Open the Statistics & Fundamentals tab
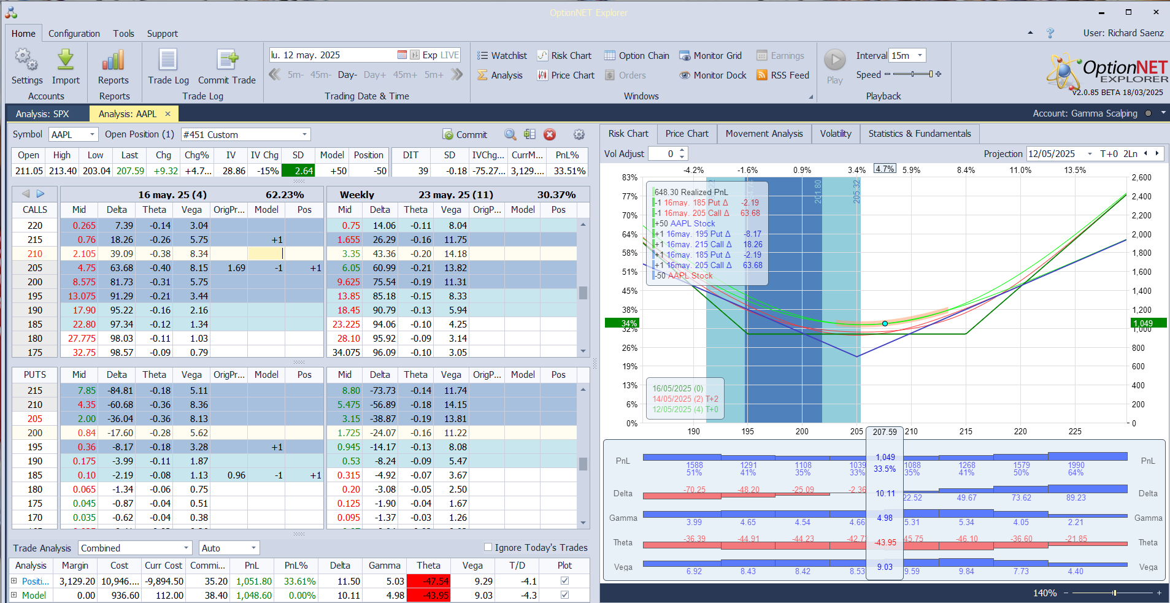Image resolution: width=1170 pixels, height=603 pixels. (x=920, y=134)
